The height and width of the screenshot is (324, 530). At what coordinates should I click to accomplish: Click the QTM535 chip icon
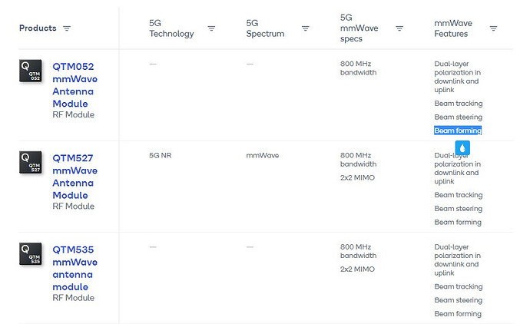31,254
